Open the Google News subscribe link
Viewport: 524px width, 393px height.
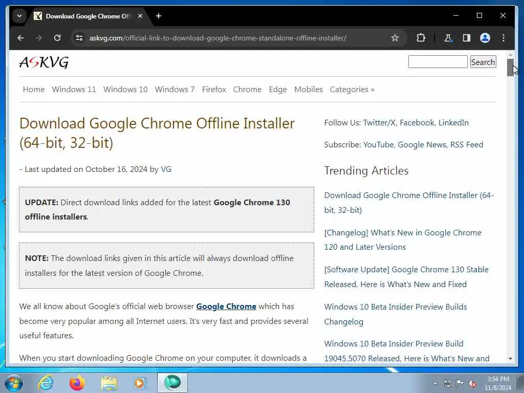[422, 145]
